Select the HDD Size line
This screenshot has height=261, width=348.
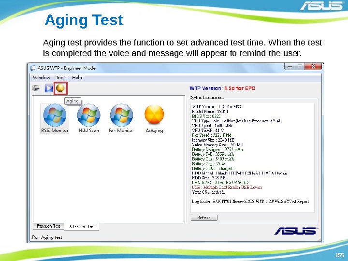[x=209, y=178]
